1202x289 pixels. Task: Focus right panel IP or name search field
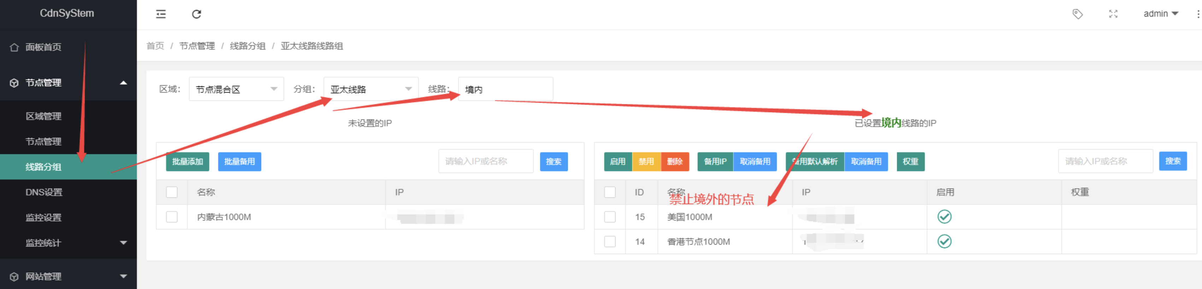point(1106,161)
